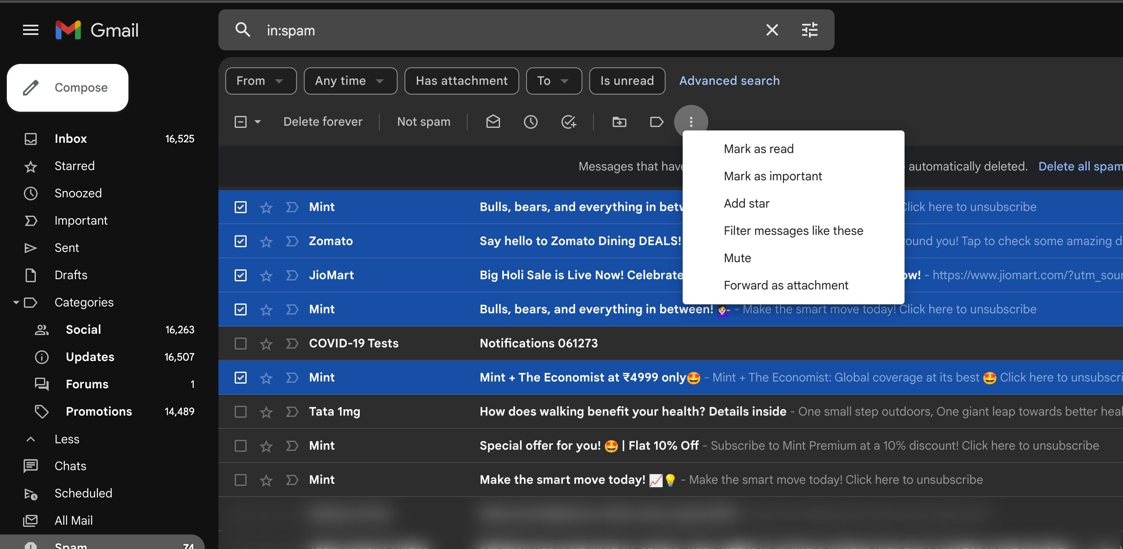Click the Delete forever button
1123x549 pixels.
coord(322,121)
